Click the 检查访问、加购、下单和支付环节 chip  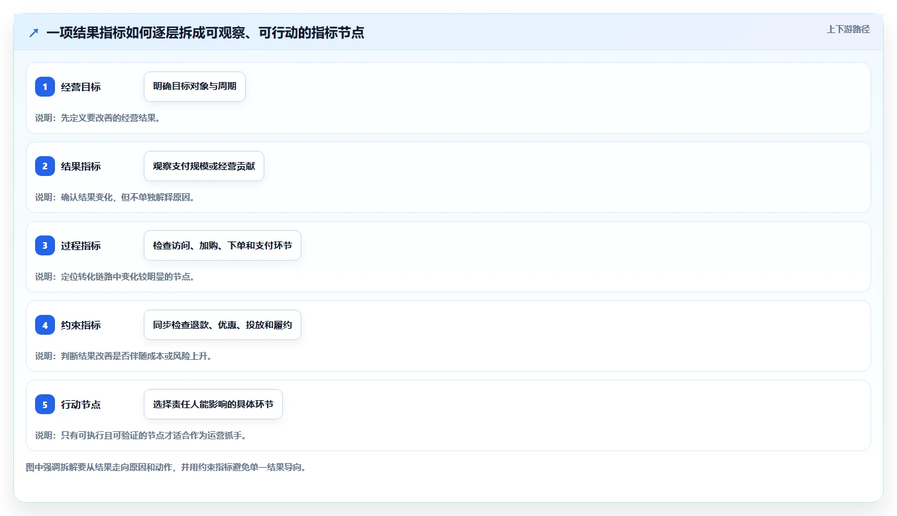point(223,245)
